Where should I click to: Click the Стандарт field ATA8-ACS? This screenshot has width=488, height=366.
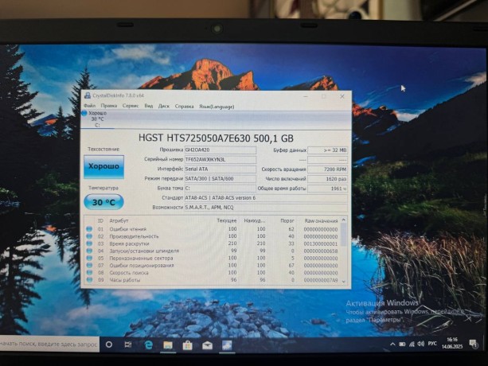266,198
